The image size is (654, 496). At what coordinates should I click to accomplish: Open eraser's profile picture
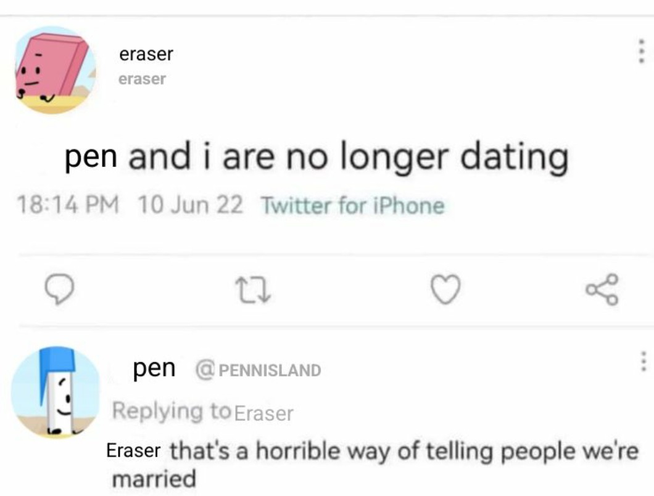56,70
